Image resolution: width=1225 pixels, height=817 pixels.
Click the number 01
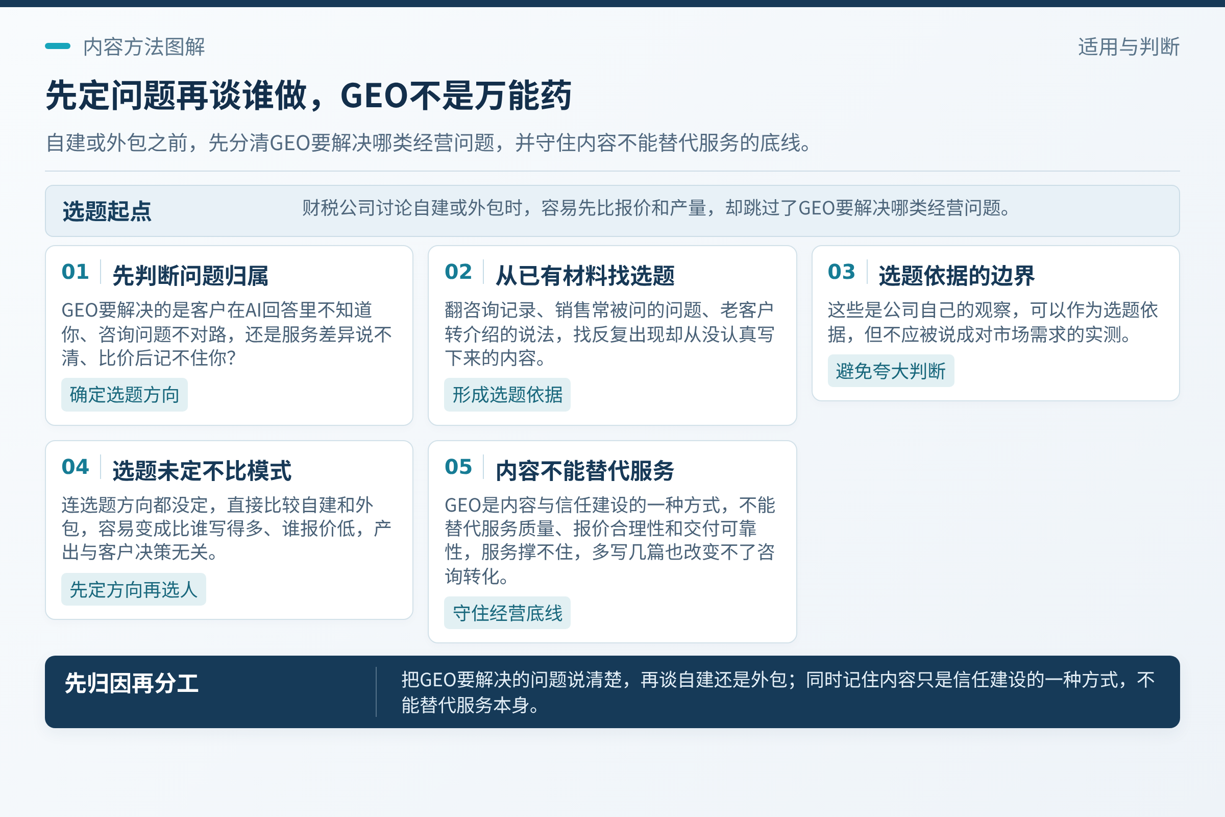pyautogui.click(x=75, y=272)
